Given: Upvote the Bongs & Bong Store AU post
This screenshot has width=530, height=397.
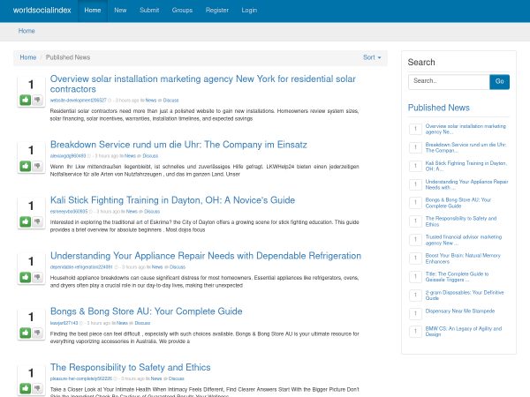Looking at the screenshot, I should pos(26,333).
